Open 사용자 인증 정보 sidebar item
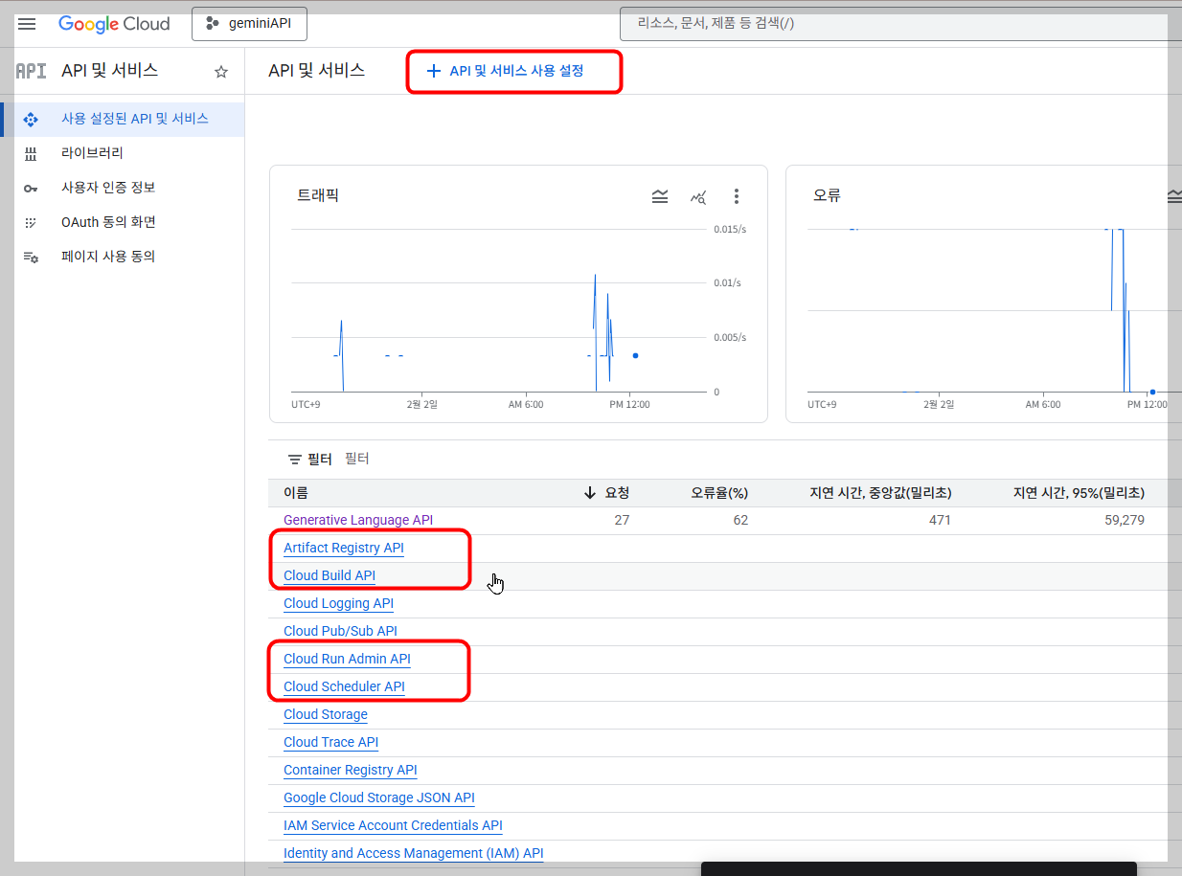The image size is (1182, 876). point(123,188)
